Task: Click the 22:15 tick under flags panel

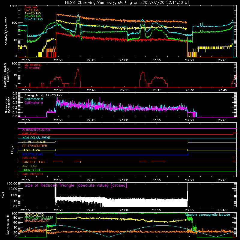Action: 25,180
